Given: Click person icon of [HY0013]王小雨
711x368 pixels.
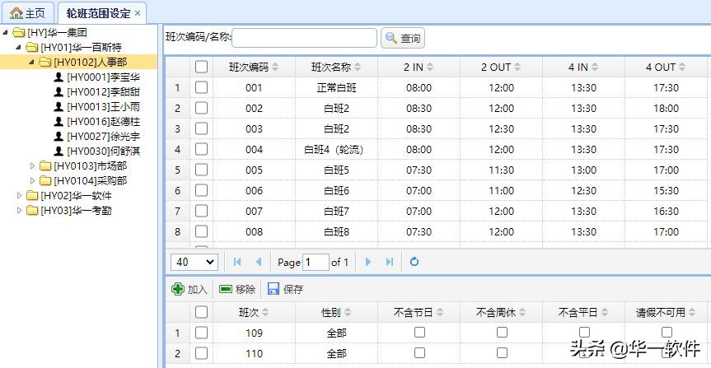Looking at the screenshot, I should coord(58,106).
